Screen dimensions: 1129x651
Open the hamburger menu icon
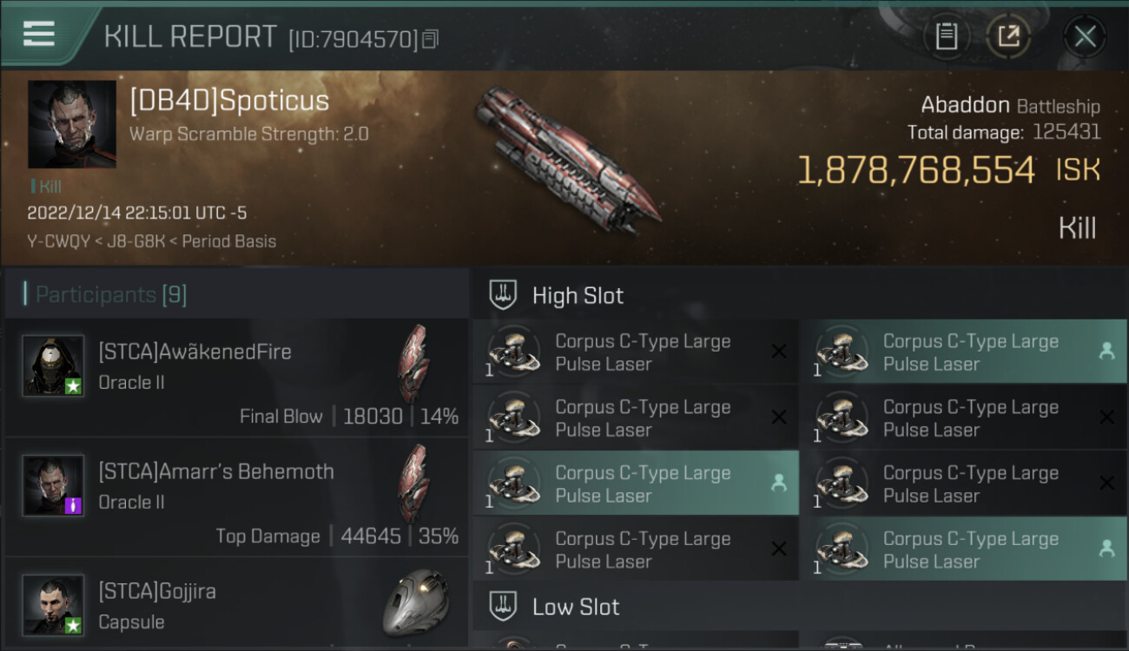[x=39, y=34]
